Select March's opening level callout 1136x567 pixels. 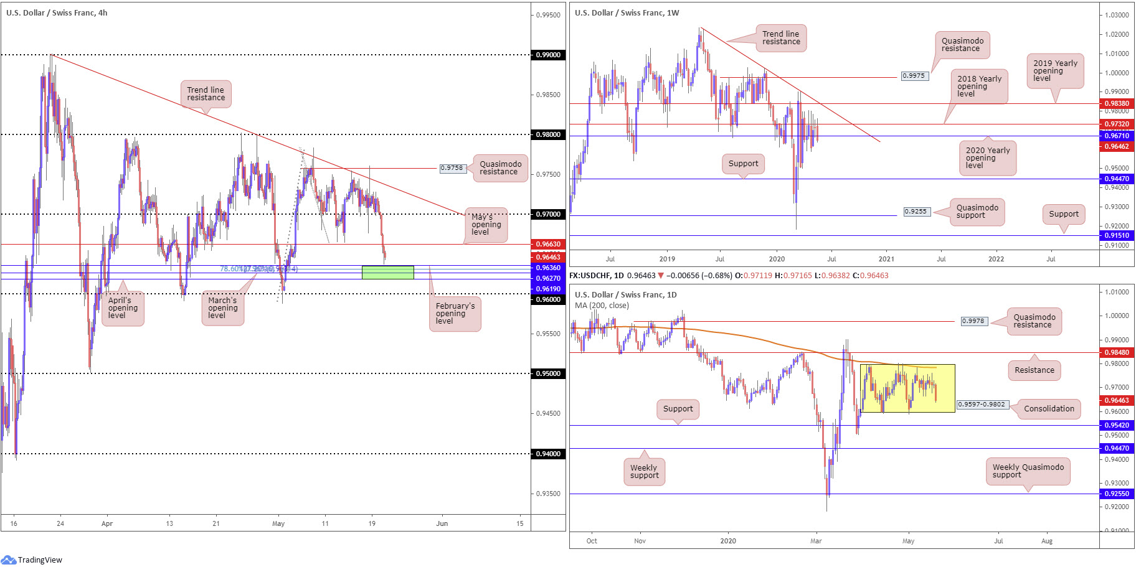(x=223, y=308)
